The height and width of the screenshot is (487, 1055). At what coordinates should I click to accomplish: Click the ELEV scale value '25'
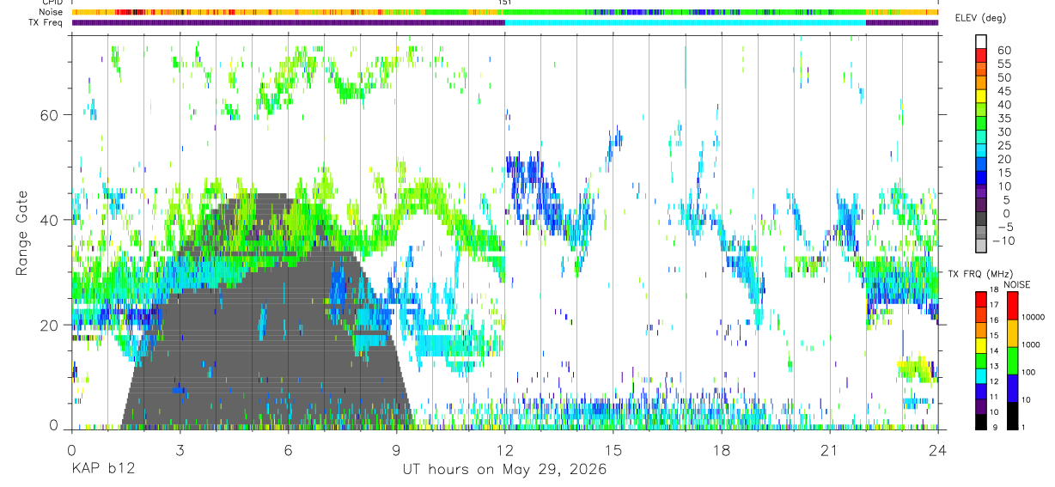tap(1003, 145)
